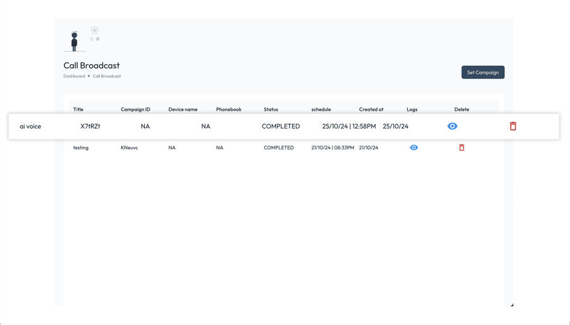Click campaign ID X7tRZt
This screenshot has height=325, width=570.
click(x=90, y=126)
